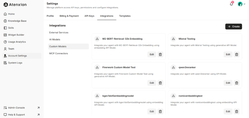The width and height of the screenshot is (249, 118).
Task: Open notifications bell icon
Action: (x=231, y=4)
